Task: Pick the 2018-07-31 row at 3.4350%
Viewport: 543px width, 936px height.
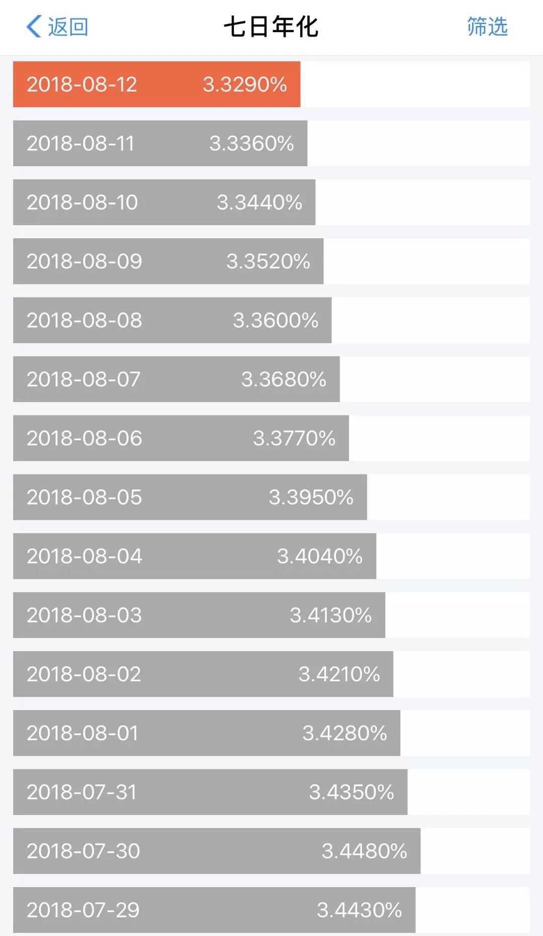Action: tap(210, 792)
